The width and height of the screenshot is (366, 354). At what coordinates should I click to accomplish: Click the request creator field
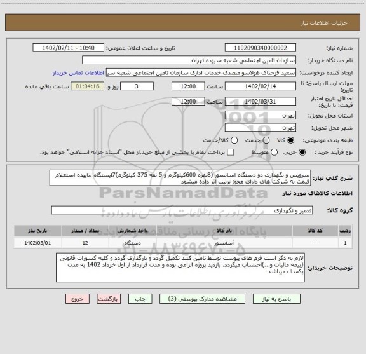[201, 72]
